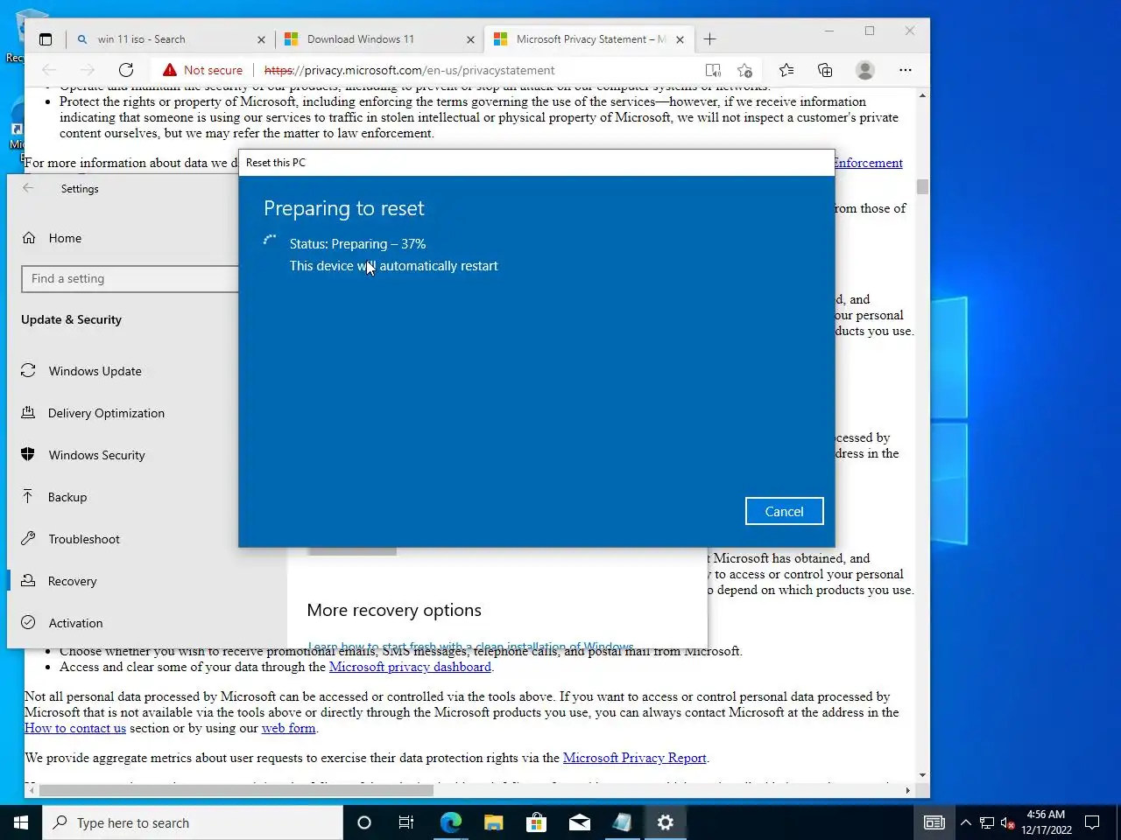Open Microsoft Store from the taskbar
The height and width of the screenshot is (840, 1121).
[536, 822]
